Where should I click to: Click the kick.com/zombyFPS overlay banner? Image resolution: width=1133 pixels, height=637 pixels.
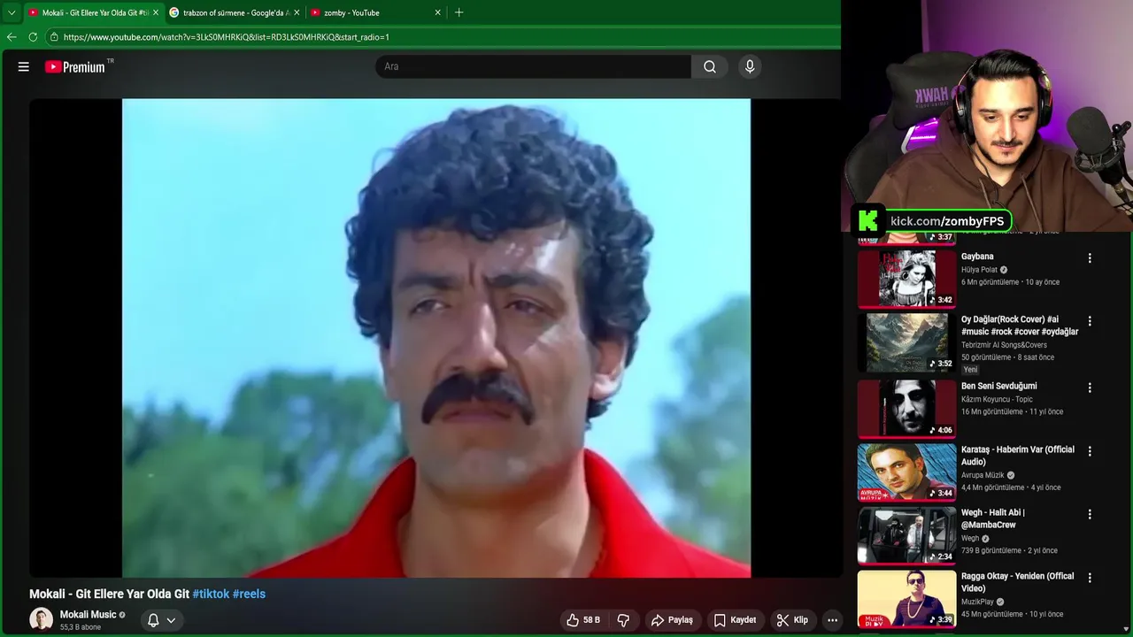point(931,221)
